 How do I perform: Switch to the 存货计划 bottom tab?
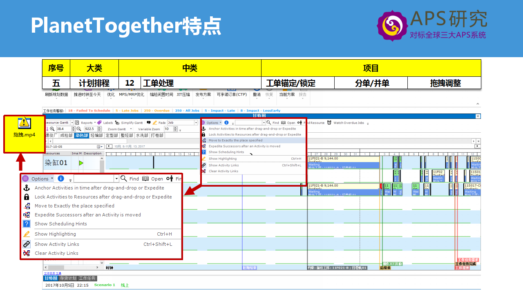(68, 278)
